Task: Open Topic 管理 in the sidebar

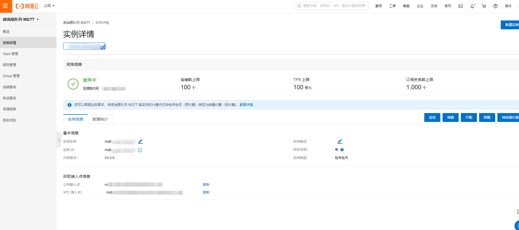Action: point(28,54)
